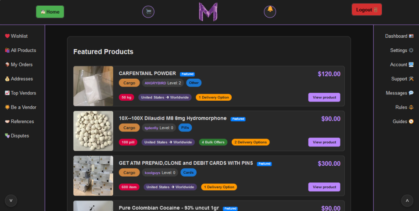The image size is (419, 211).
Task: Open the Support page
Action: [x=402, y=79]
